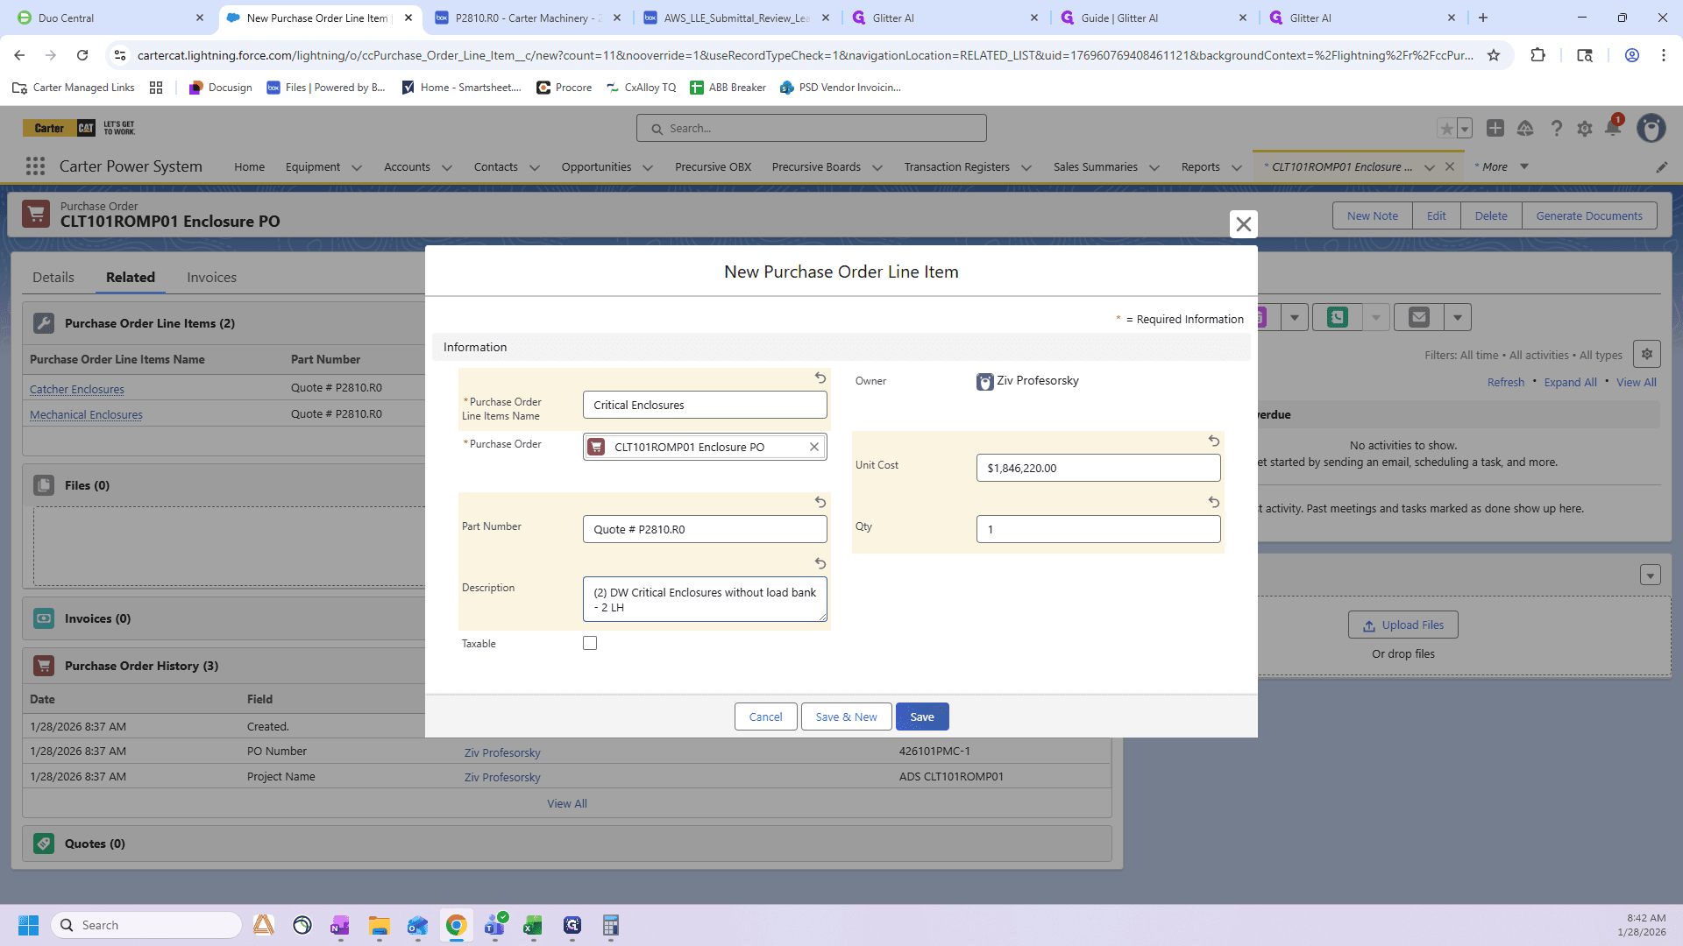Open the user profile avatar
The width and height of the screenshot is (1683, 946).
[1651, 129]
